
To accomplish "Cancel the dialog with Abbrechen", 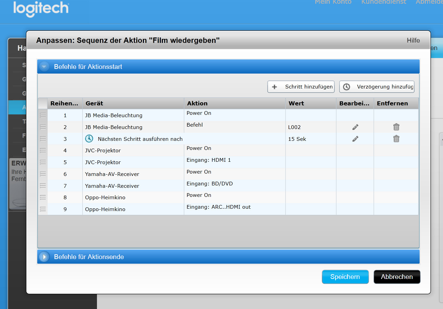I will [x=397, y=277].
